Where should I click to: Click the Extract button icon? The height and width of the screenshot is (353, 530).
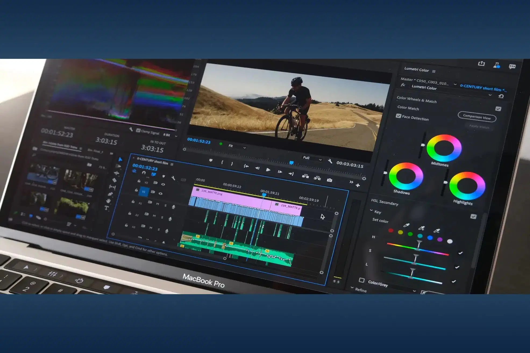pyautogui.click(x=317, y=178)
